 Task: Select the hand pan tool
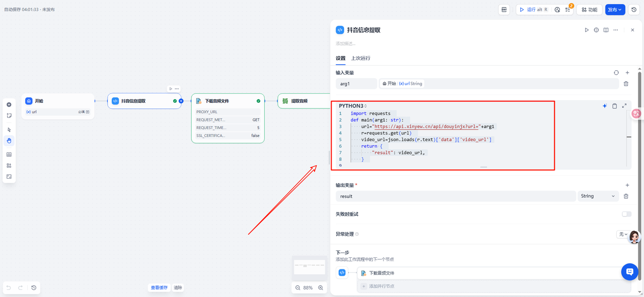tap(9, 140)
